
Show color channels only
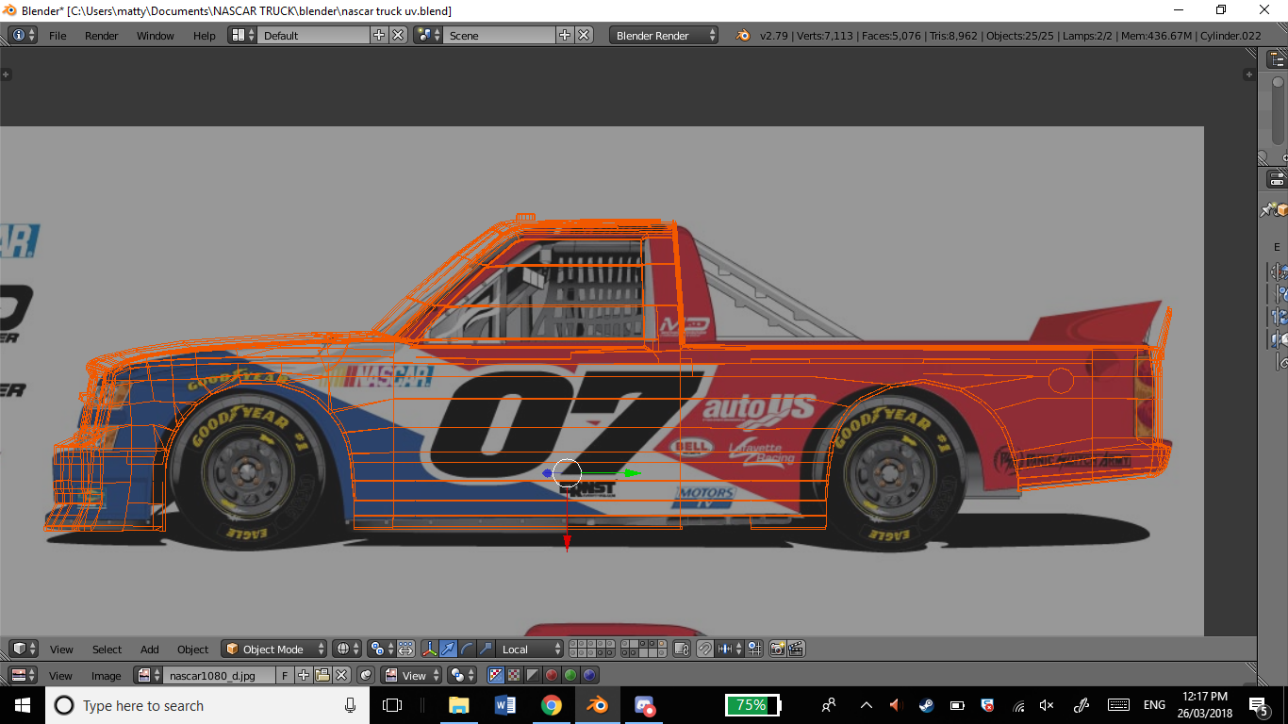514,675
